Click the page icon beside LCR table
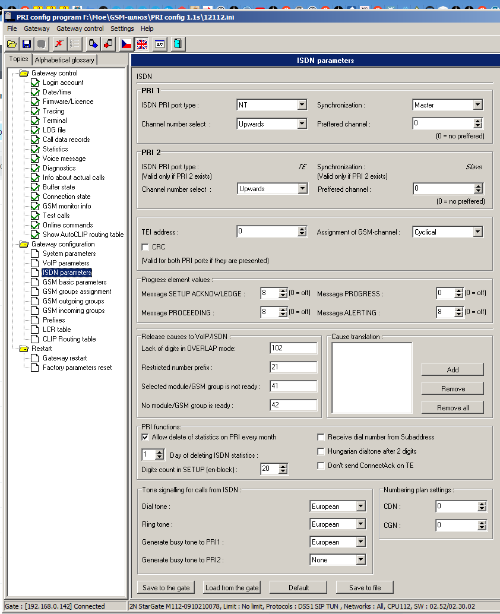Screen dimensions: 500x614 tap(35, 330)
